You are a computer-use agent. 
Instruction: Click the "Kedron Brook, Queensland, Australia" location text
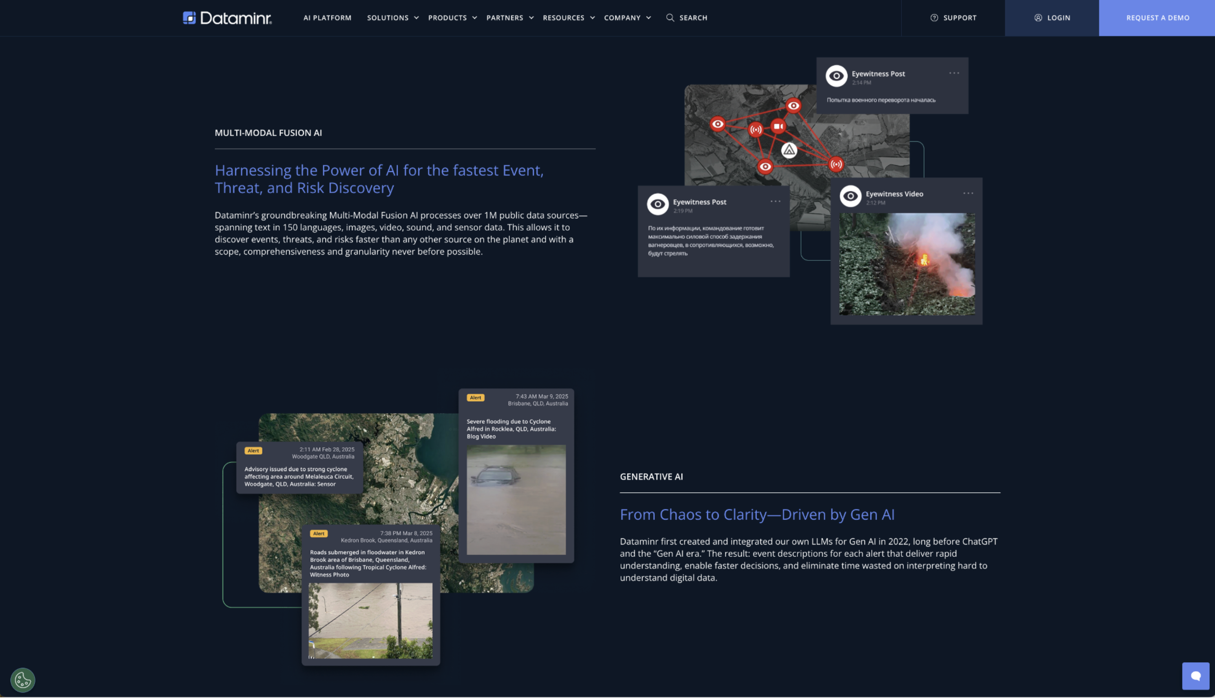(386, 541)
